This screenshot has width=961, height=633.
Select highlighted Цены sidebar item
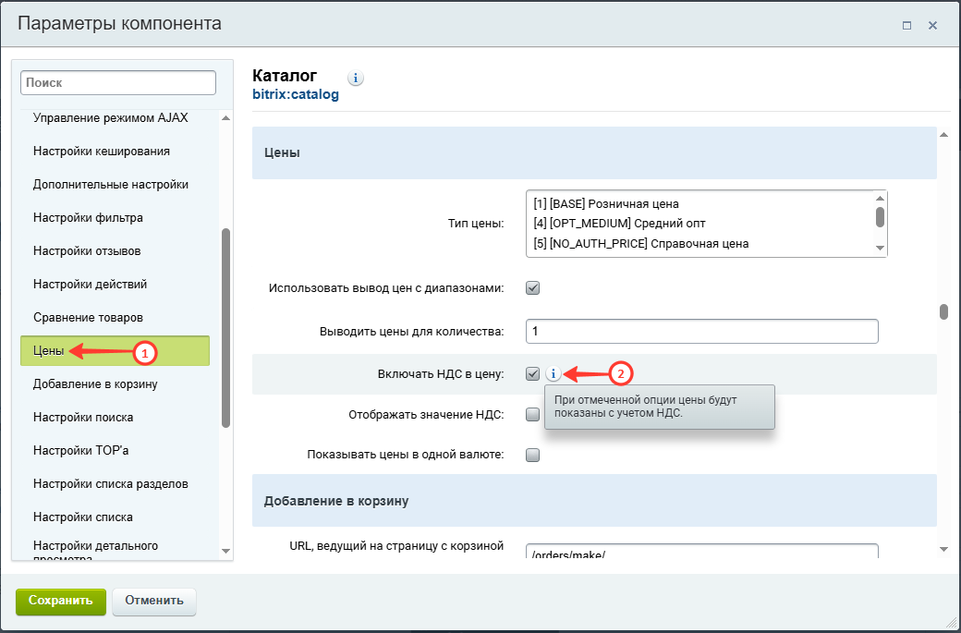tap(116, 350)
